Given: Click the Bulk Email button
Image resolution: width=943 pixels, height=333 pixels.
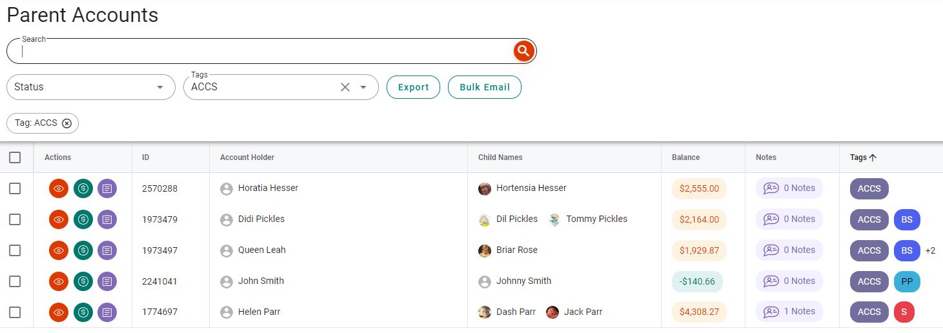Looking at the screenshot, I should coord(484,87).
